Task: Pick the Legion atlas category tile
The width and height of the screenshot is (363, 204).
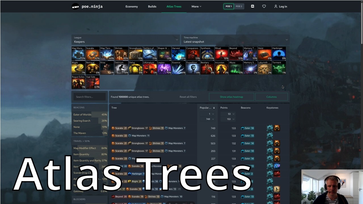Action: point(164,68)
